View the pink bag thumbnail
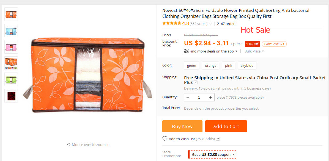 point(11,47)
